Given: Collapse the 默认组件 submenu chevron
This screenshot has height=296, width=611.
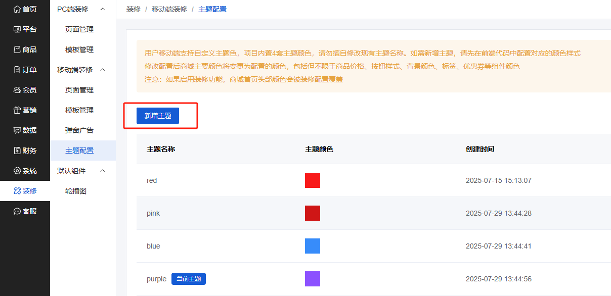Looking at the screenshot, I should pos(103,171).
